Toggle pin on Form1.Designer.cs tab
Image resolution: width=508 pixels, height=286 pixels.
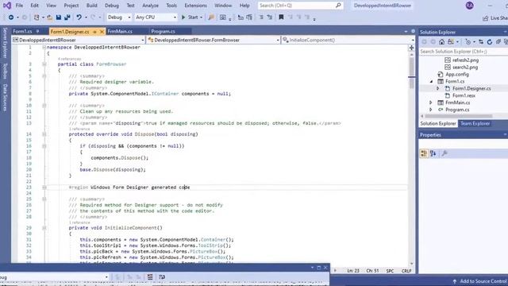(x=94, y=32)
